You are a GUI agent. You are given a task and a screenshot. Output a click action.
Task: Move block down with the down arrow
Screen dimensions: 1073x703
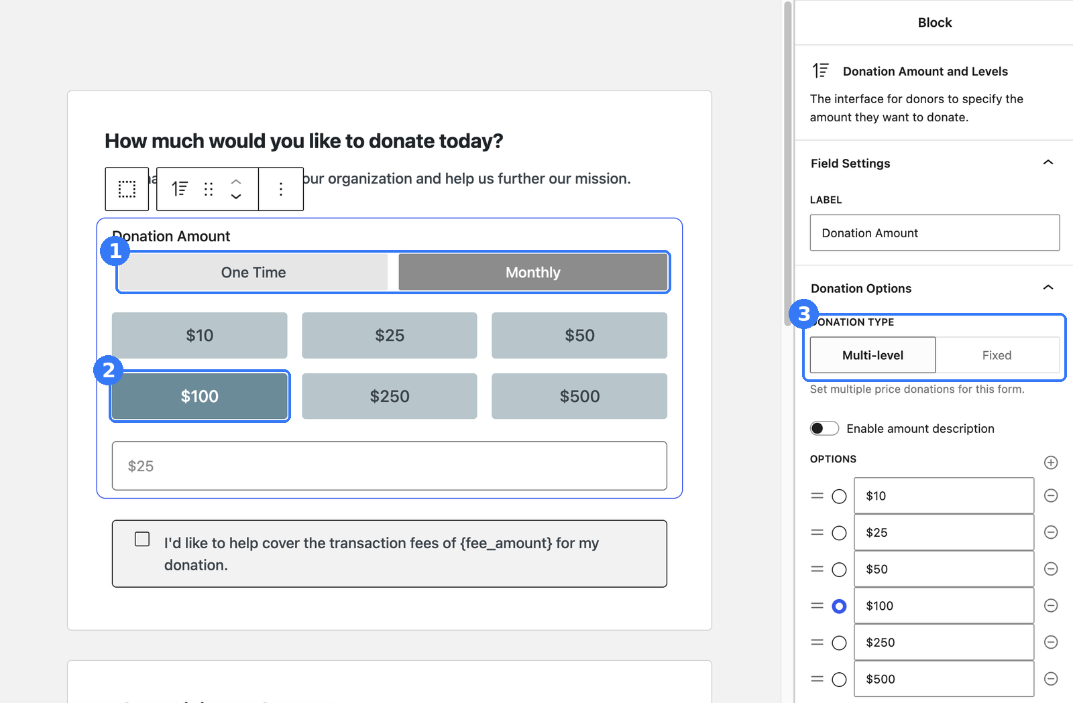pos(236,197)
